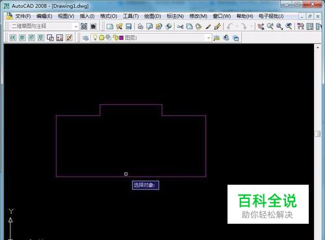Click the Plot printer icon

(140, 27)
